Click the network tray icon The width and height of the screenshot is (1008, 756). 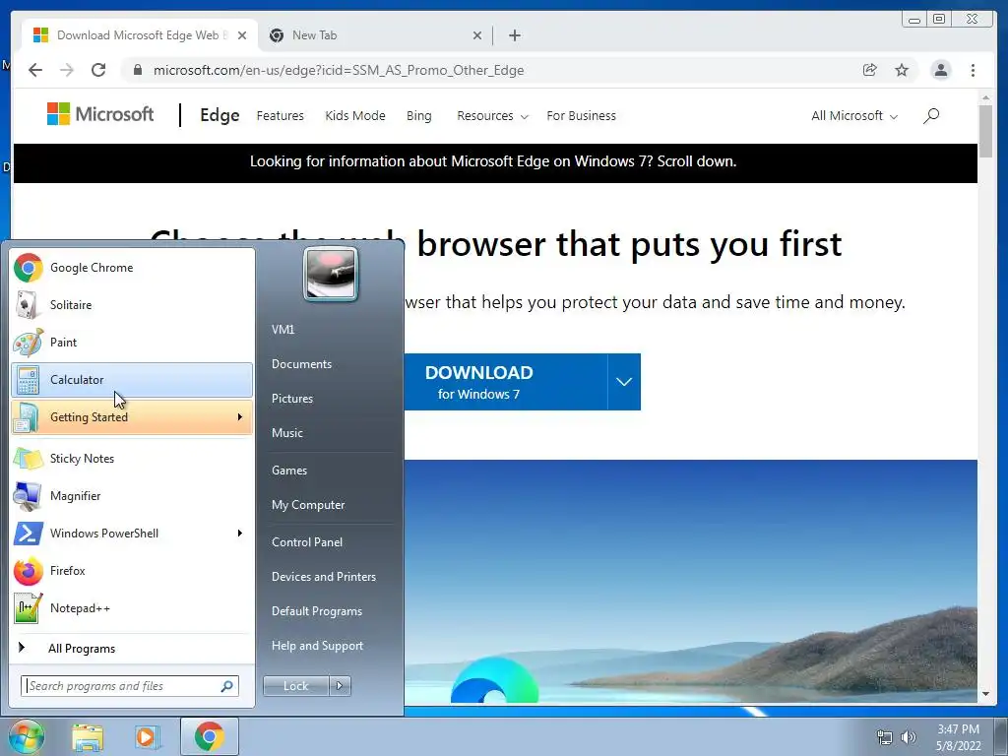(885, 737)
